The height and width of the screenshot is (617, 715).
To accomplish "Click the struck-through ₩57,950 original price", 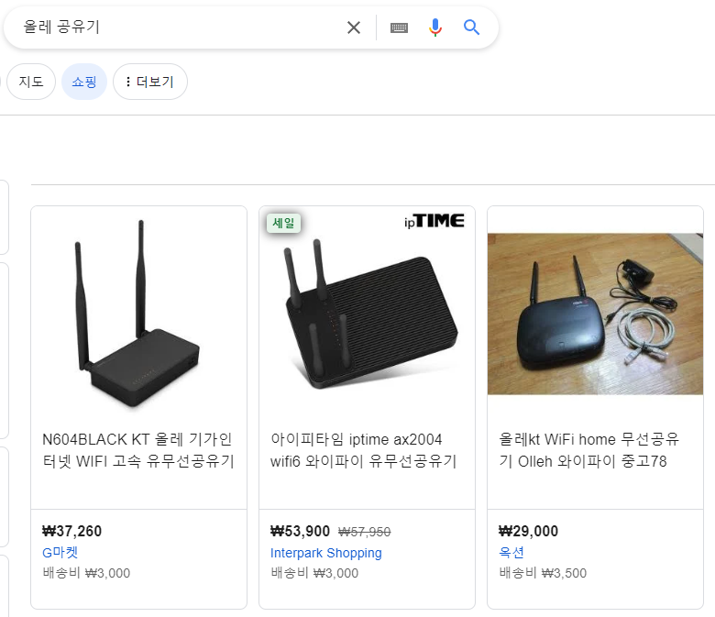I will pos(364,532).
